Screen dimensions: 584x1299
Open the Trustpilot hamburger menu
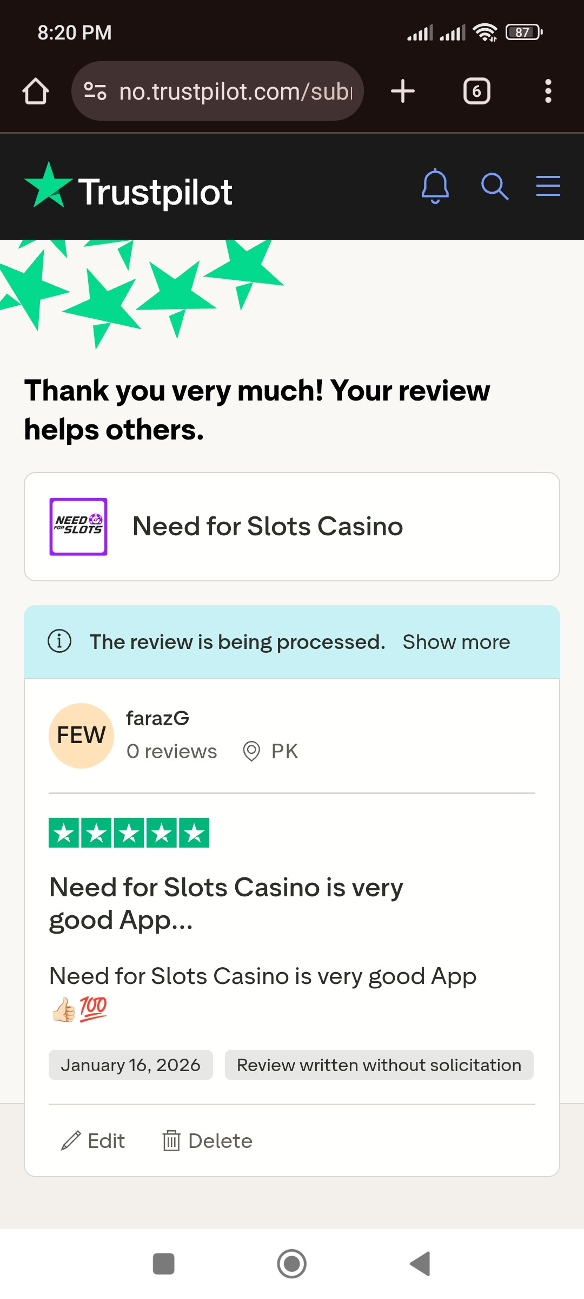point(548,186)
